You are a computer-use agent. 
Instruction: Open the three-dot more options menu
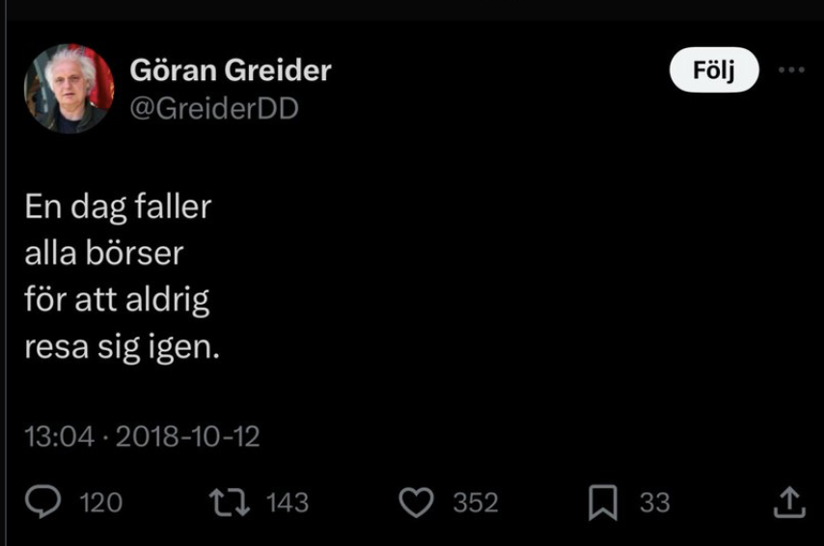(790, 70)
